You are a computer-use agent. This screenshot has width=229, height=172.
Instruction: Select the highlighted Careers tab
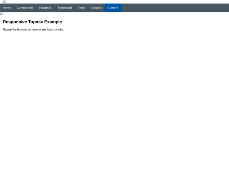113,8
